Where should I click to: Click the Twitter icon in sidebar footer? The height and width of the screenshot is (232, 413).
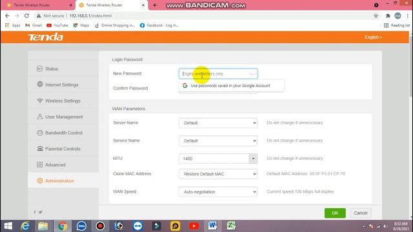(41, 212)
